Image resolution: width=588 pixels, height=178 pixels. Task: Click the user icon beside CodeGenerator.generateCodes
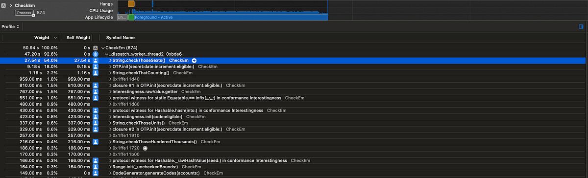[x=96, y=173]
